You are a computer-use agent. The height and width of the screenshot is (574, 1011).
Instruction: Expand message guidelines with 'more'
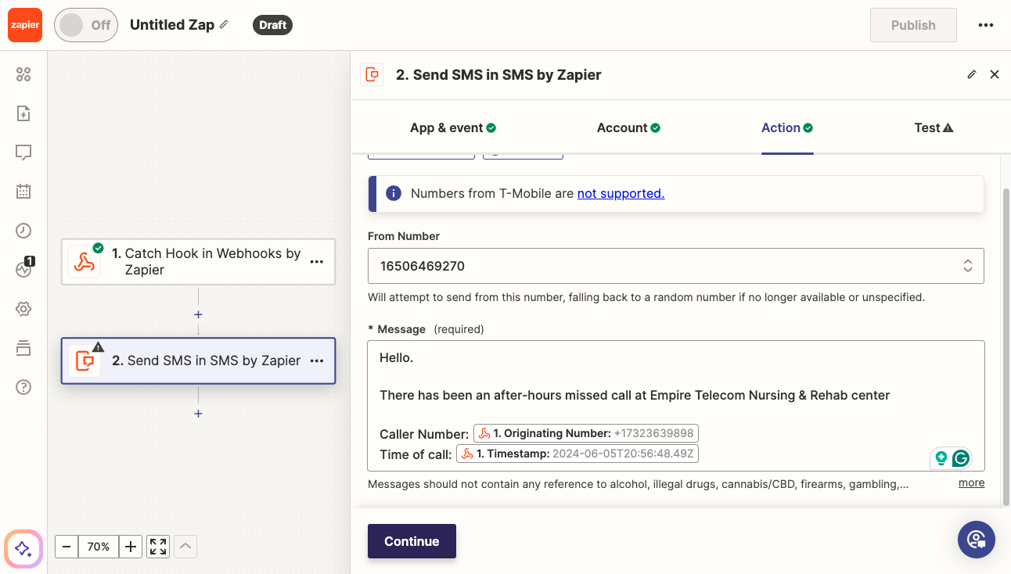click(972, 483)
